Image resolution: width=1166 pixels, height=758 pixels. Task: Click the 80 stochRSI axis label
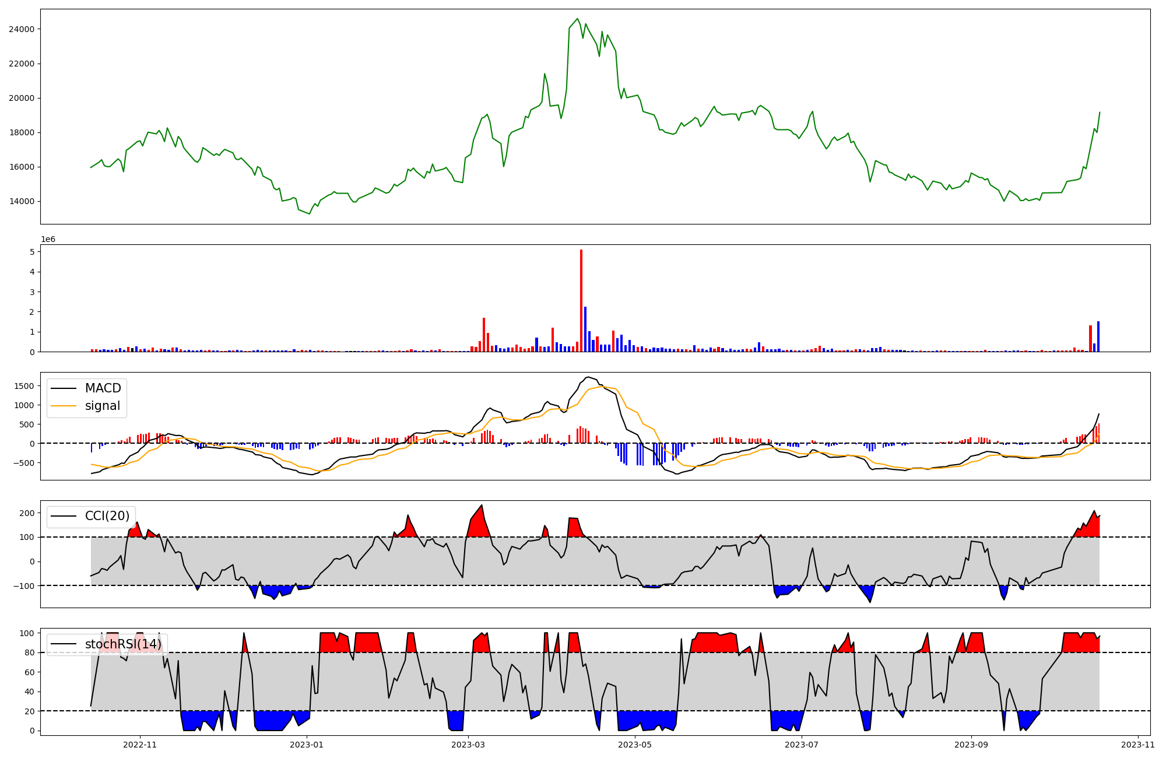pyautogui.click(x=29, y=653)
